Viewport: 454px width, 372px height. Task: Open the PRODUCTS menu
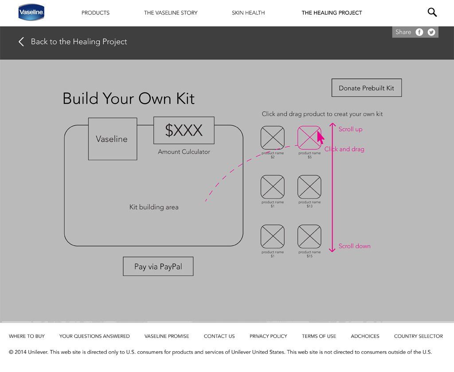click(x=96, y=13)
